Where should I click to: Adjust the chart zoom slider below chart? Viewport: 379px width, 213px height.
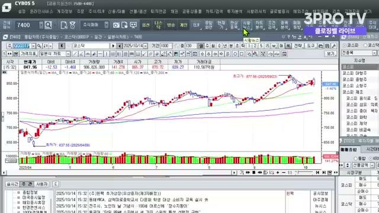pos(304,172)
